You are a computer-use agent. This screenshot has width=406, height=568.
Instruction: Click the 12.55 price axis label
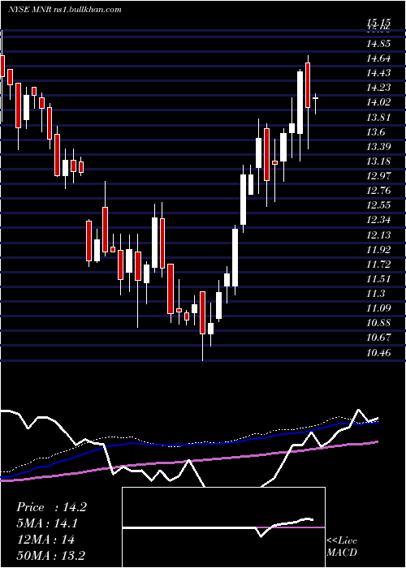378,205
